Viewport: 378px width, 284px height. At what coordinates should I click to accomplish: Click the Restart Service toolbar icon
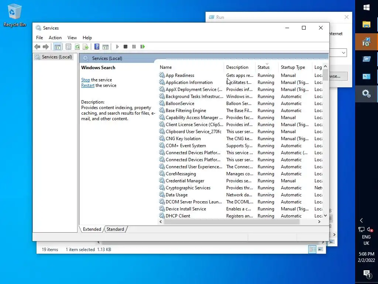[x=143, y=47]
